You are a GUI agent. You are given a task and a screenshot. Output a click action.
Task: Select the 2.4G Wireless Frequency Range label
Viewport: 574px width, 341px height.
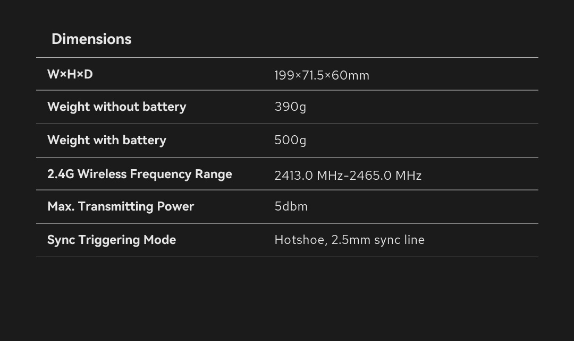[140, 174]
